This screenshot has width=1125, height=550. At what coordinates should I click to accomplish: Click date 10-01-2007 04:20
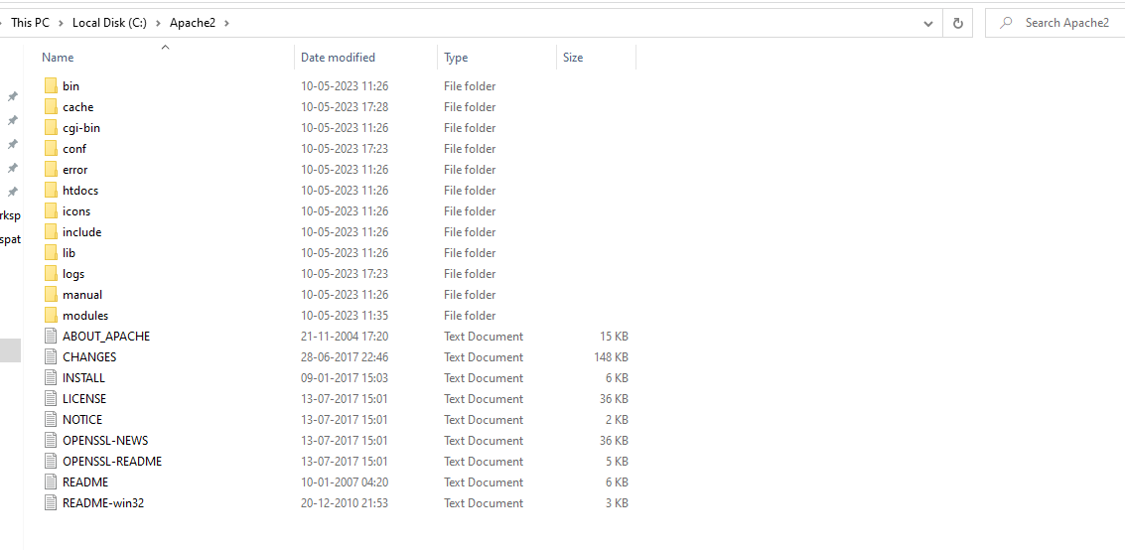[x=345, y=481]
